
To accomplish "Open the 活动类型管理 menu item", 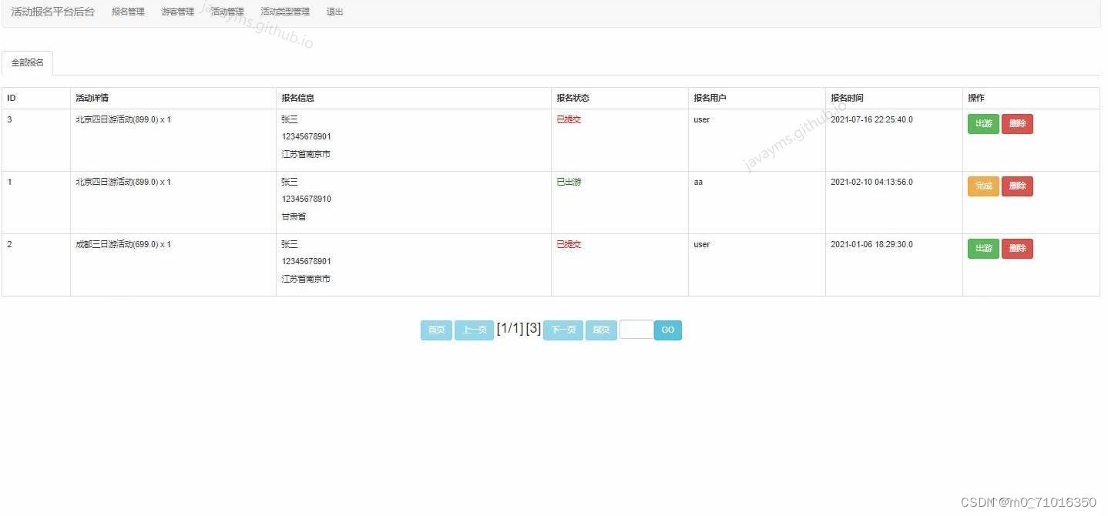I will [x=284, y=11].
